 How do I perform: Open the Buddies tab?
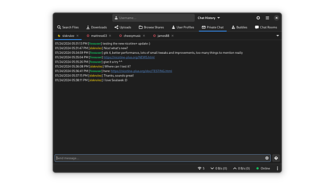click(x=239, y=27)
